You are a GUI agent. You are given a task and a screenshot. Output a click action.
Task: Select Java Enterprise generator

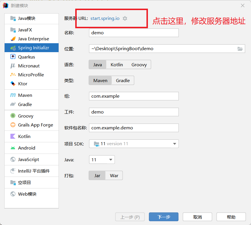pos(32,39)
